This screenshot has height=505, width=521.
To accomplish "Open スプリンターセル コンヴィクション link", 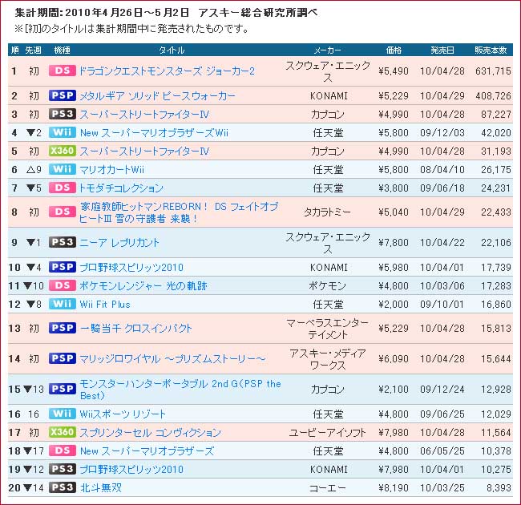I will coord(150,433).
